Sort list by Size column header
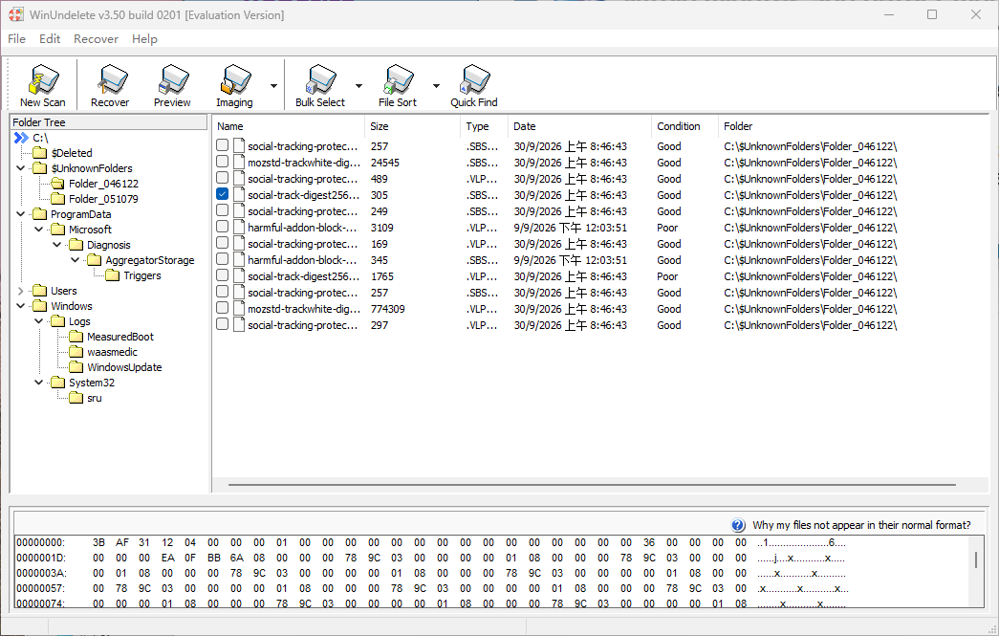 pyautogui.click(x=412, y=126)
